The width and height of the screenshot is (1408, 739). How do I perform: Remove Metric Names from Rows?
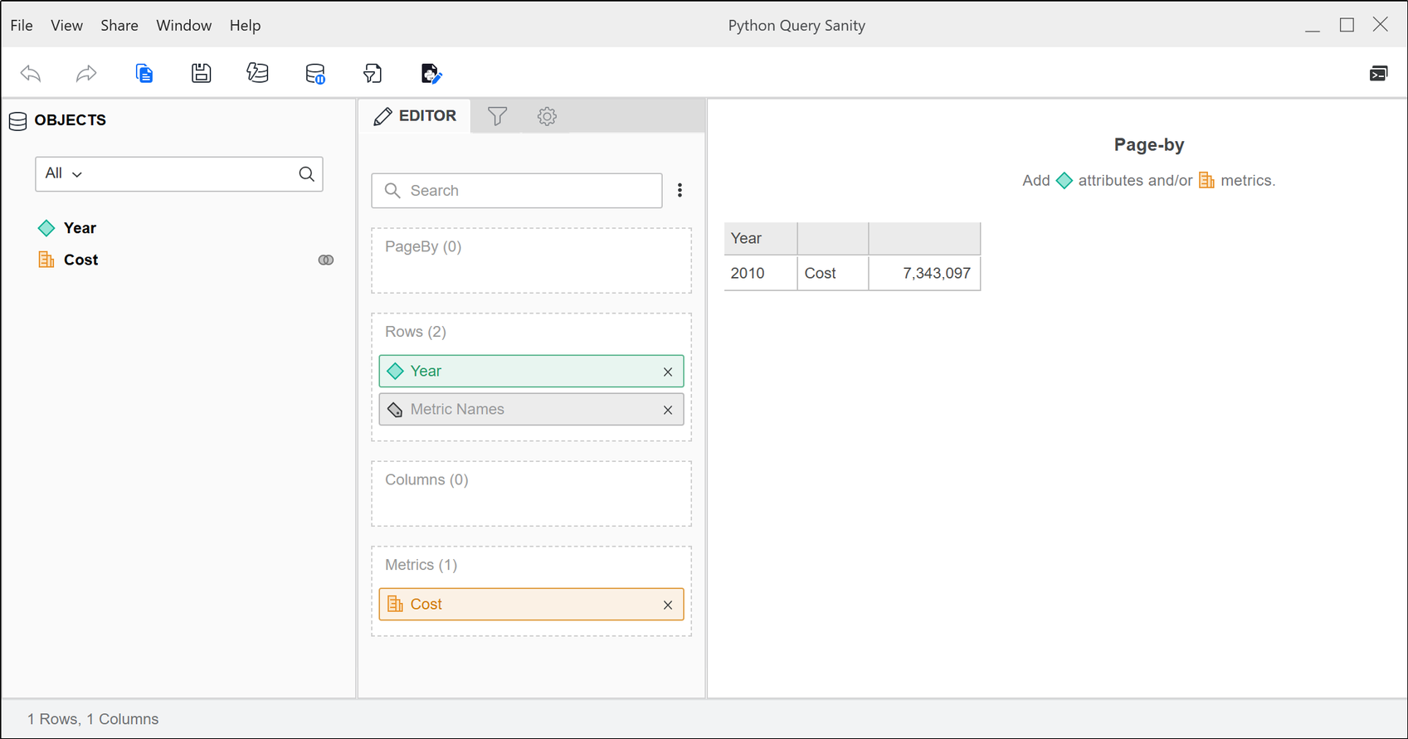click(x=668, y=411)
